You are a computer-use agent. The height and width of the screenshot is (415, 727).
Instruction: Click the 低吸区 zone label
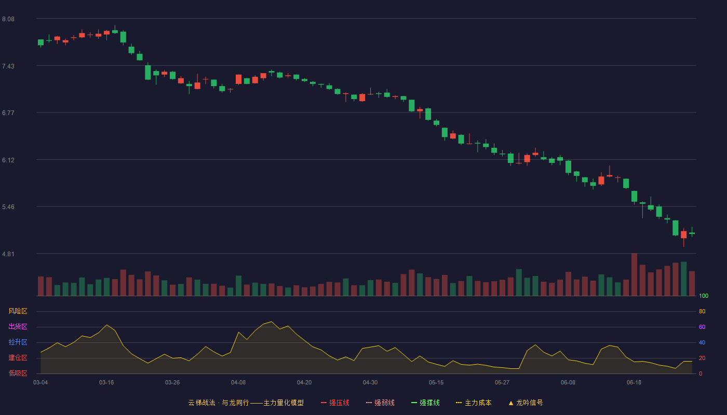pyautogui.click(x=18, y=373)
